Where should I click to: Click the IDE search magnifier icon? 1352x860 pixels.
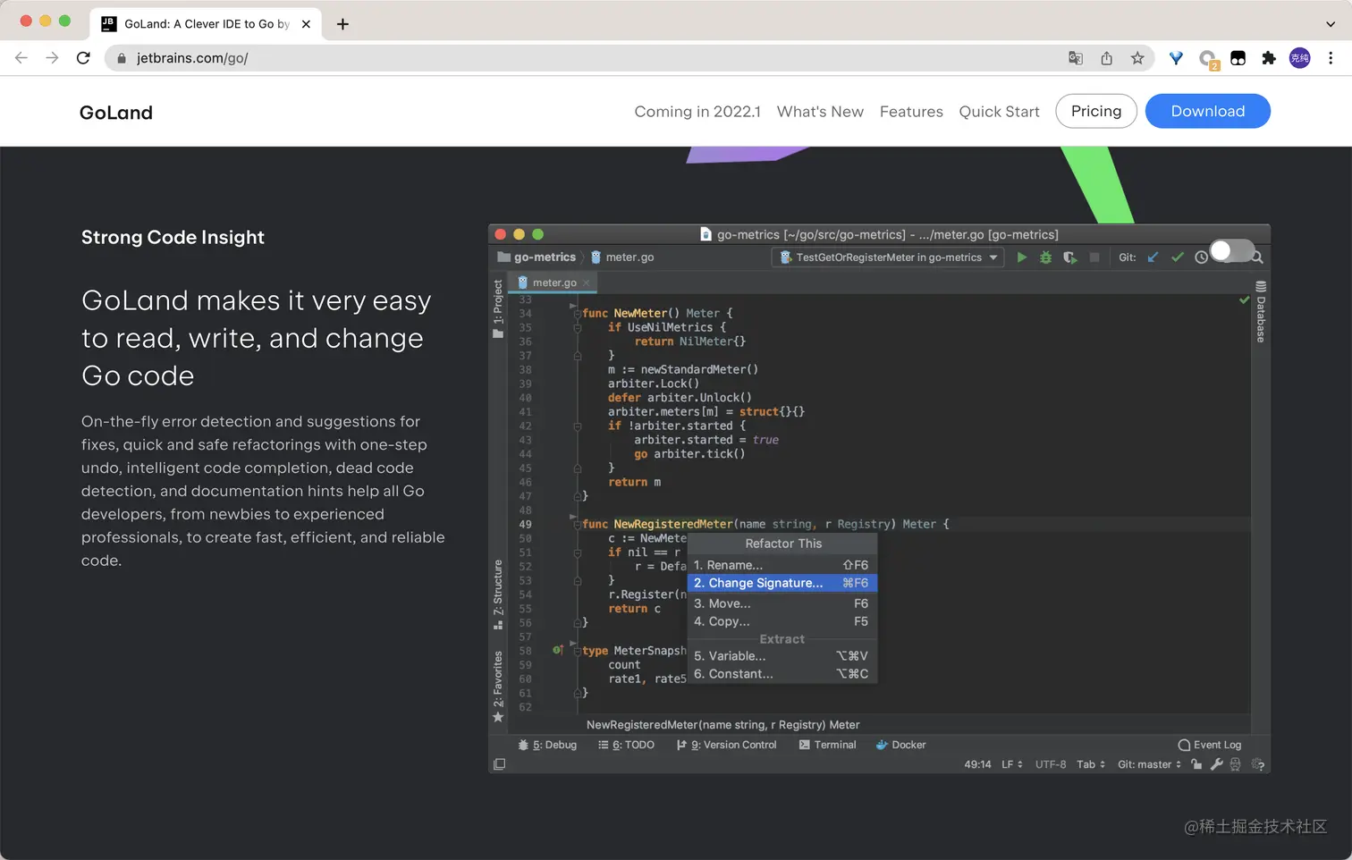(1257, 257)
